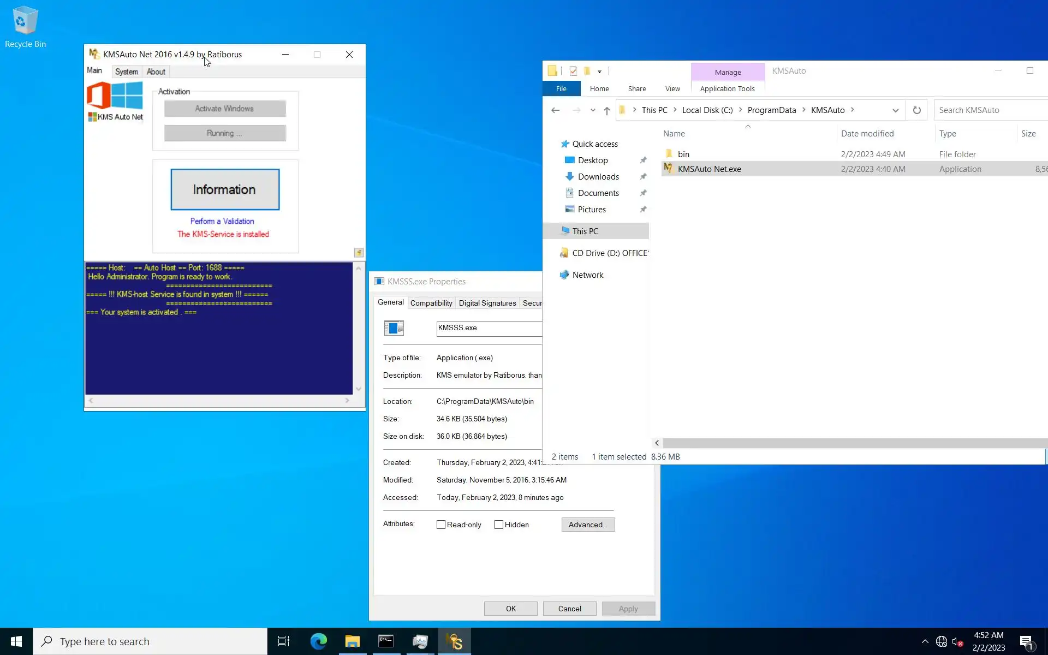Check the Hidden attribute checkbox
The image size is (1048, 655).
[x=499, y=525]
